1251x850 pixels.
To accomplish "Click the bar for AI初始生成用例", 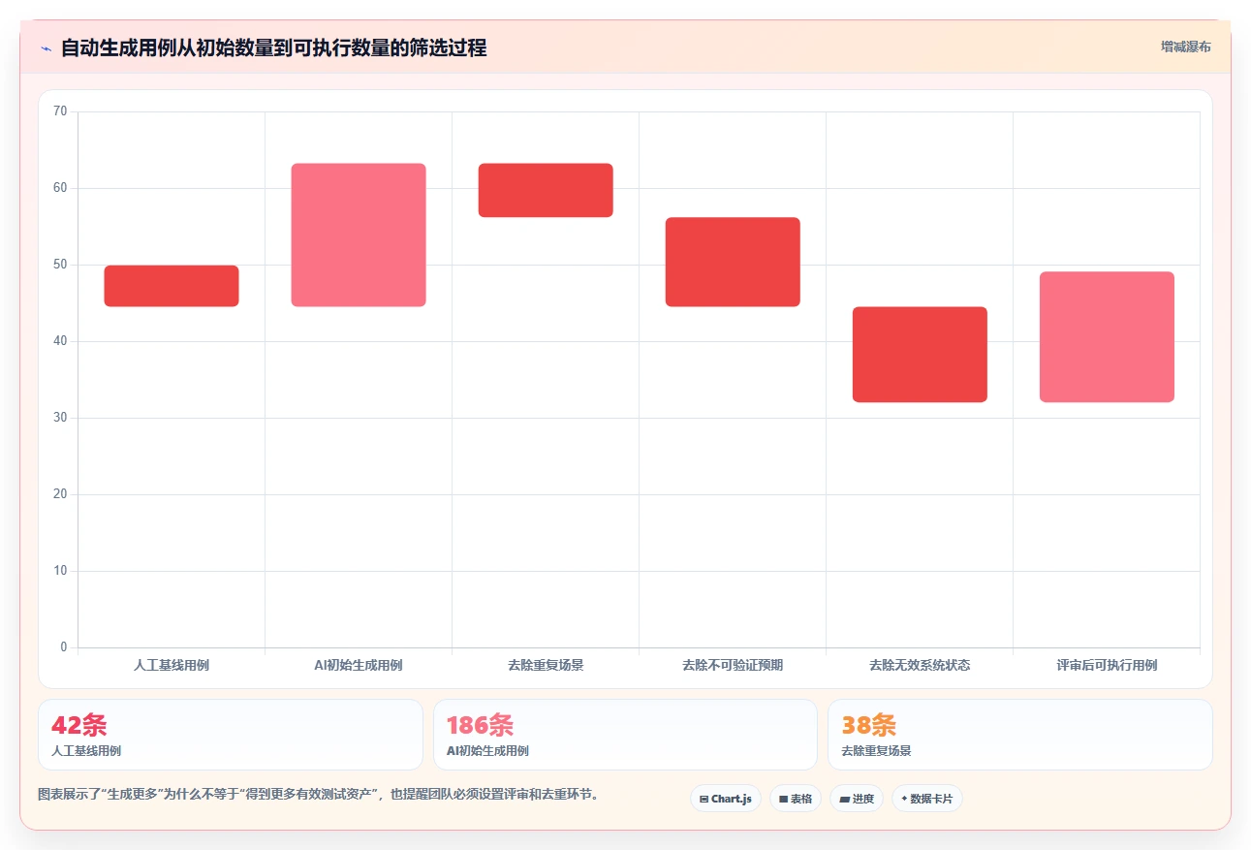I will point(359,236).
